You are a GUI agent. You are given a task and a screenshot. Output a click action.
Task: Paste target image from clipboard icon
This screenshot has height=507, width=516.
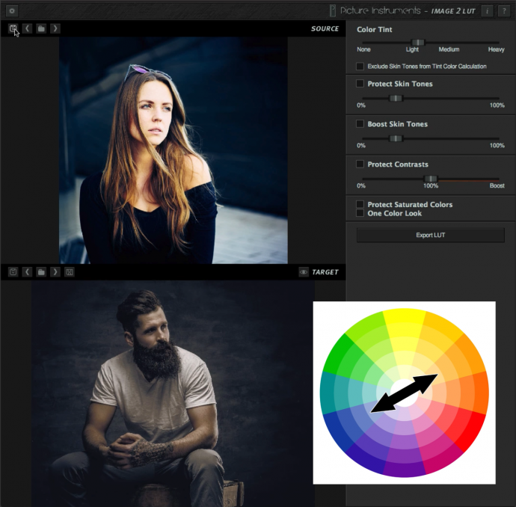coord(13,272)
